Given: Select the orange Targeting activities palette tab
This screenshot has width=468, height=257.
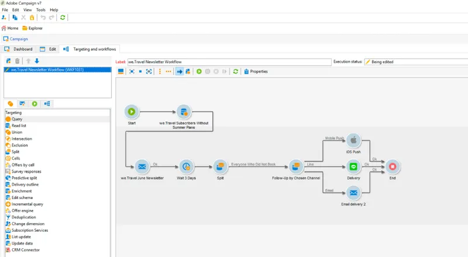Looking at the screenshot, I should 11,104.
